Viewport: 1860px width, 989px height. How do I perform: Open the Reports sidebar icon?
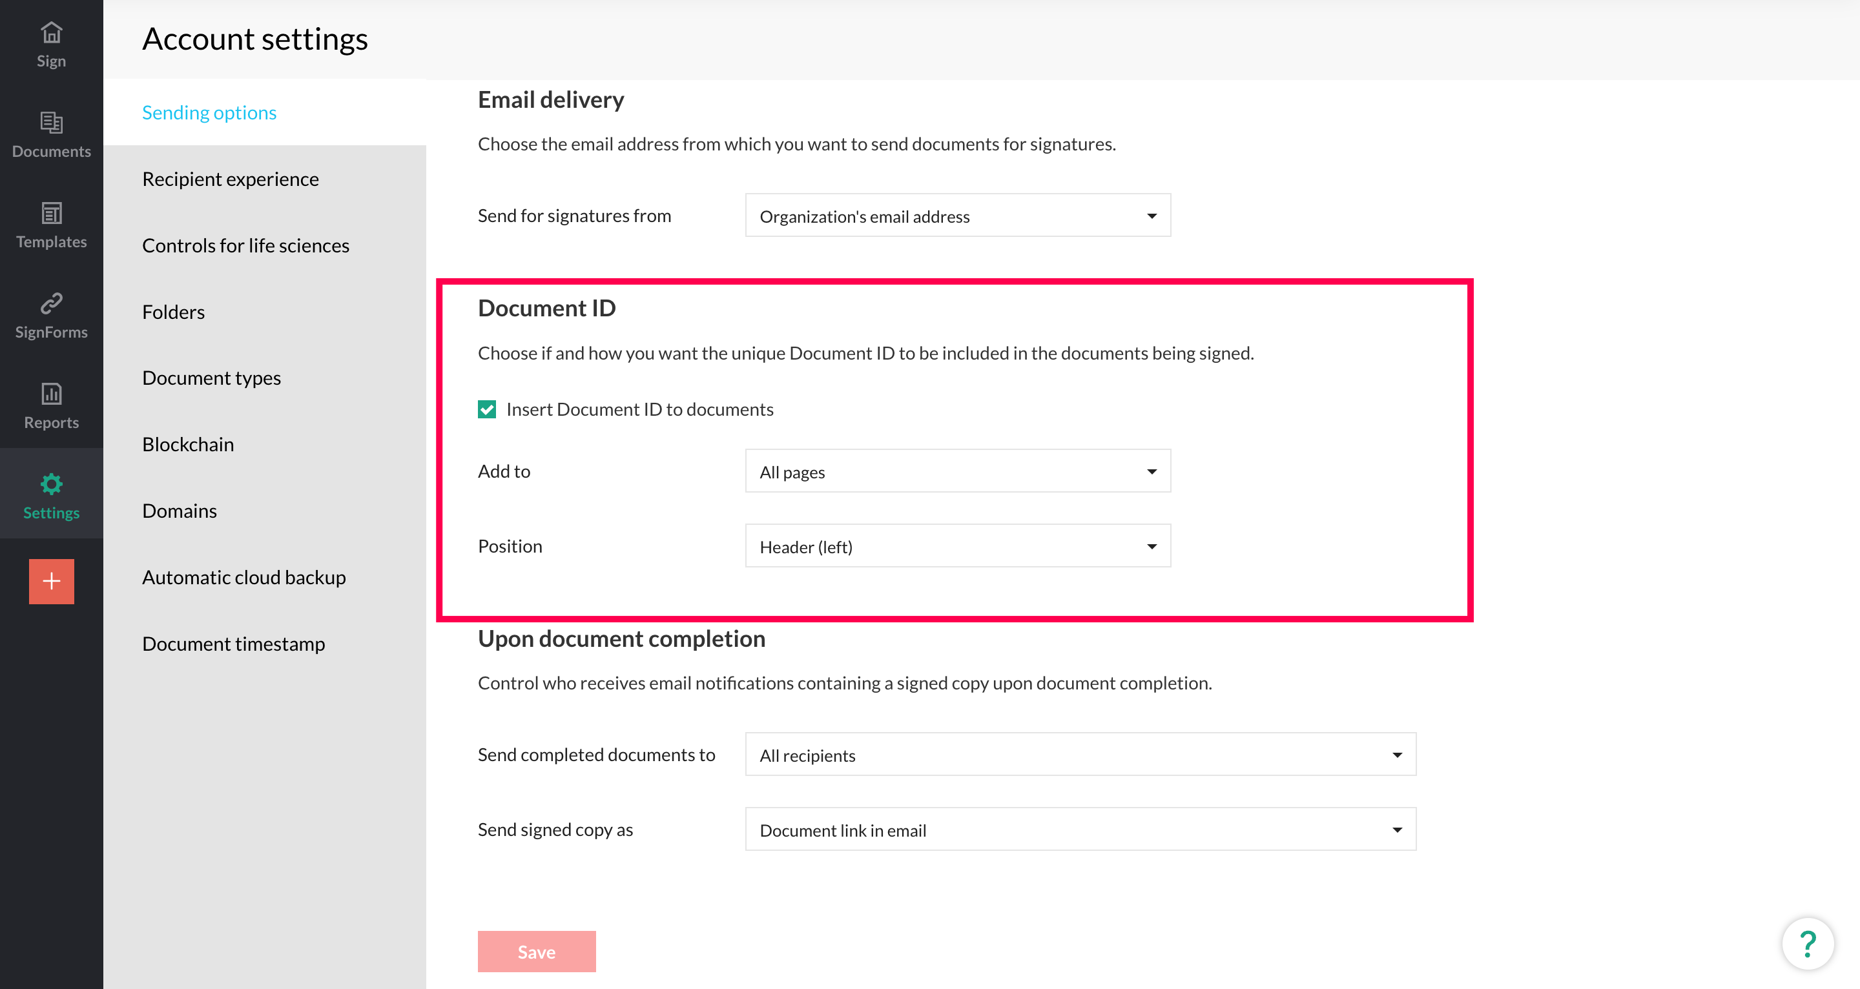click(51, 405)
